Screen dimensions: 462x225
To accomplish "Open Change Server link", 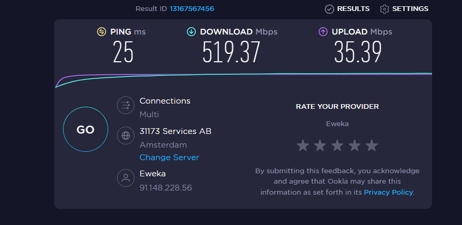I will 169,157.
